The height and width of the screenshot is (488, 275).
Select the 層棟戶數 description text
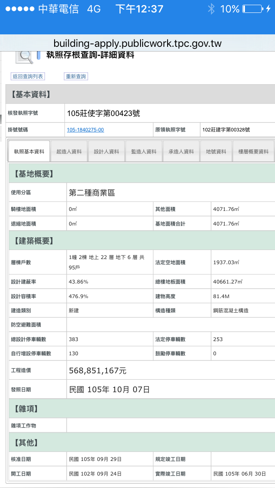(x=107, y=262)
